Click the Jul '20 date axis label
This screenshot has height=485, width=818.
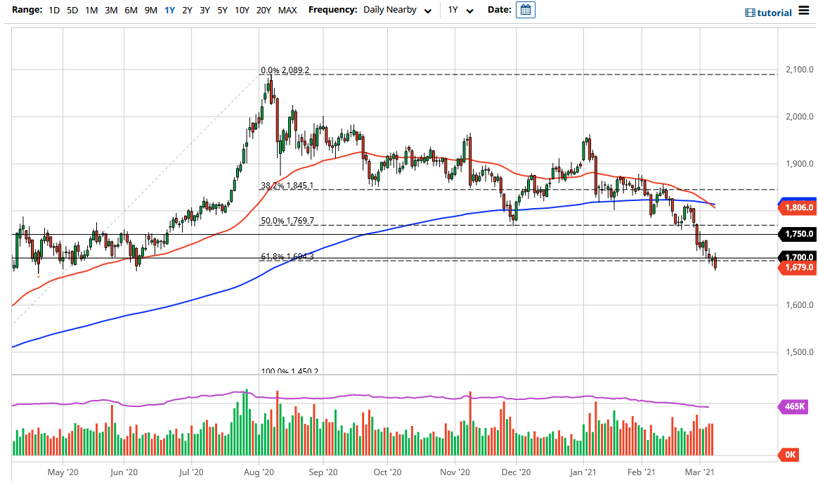tap(191, 472)
